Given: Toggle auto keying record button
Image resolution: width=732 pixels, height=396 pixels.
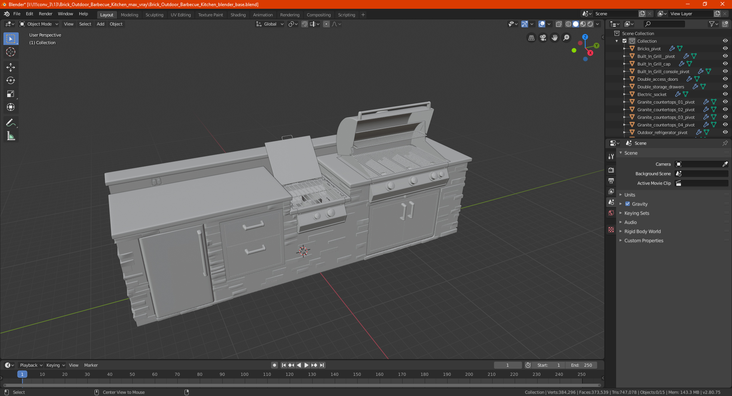Looking at the screenshot, I should (x=274, y=365).
